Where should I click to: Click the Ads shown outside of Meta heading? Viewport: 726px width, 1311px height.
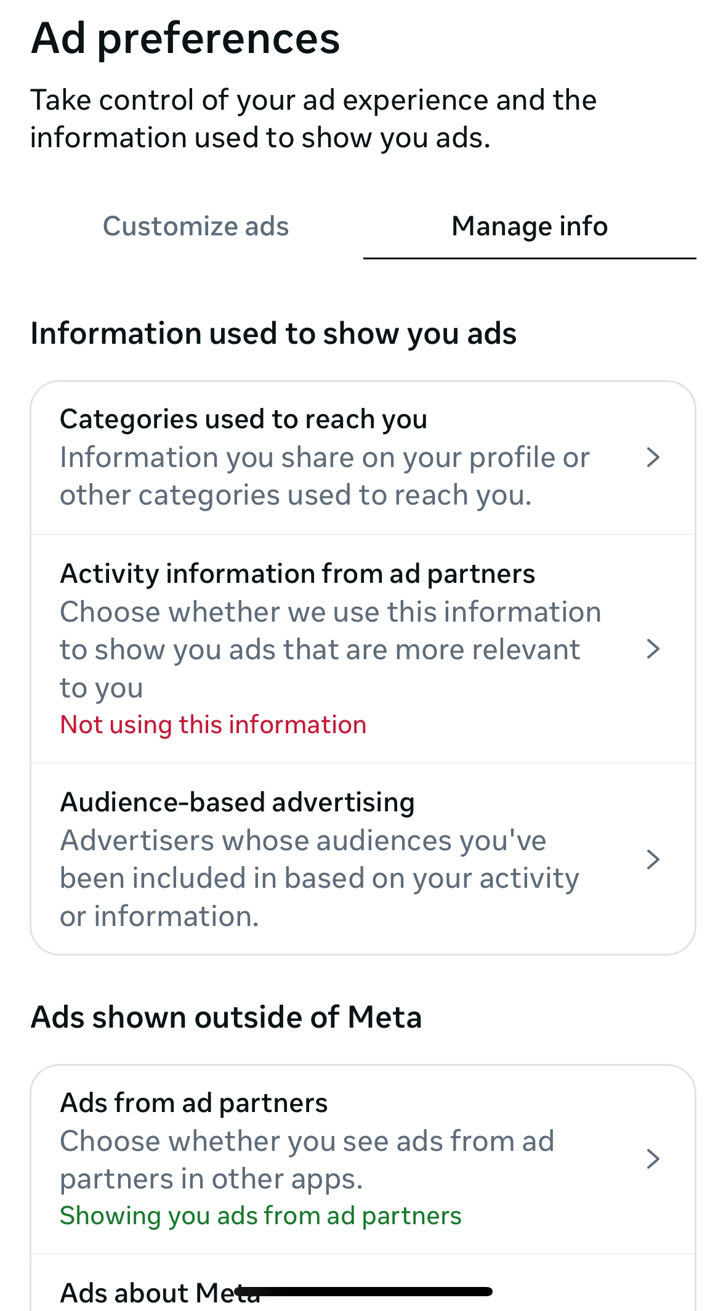pos(226,1017)
